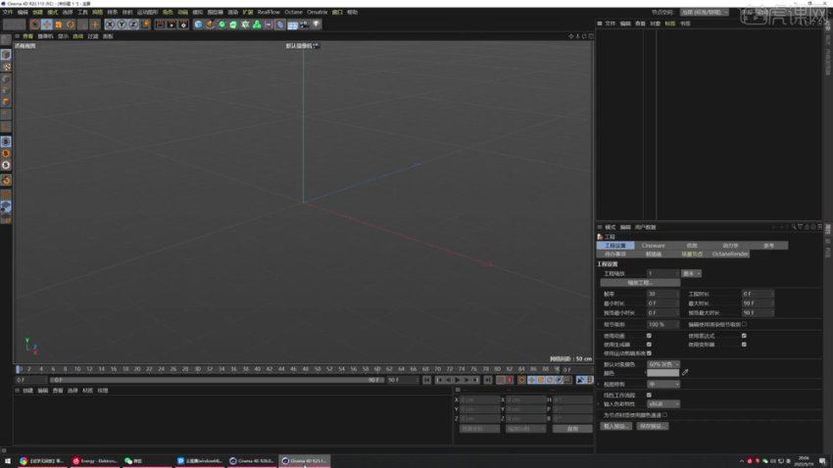
Task: Click the RealFlow menu
Action: tap(269, 12)
